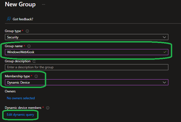This screenshot has width=181, height=122.
Task: Show info icon next to Group type
Action: (x=27, y=31)
